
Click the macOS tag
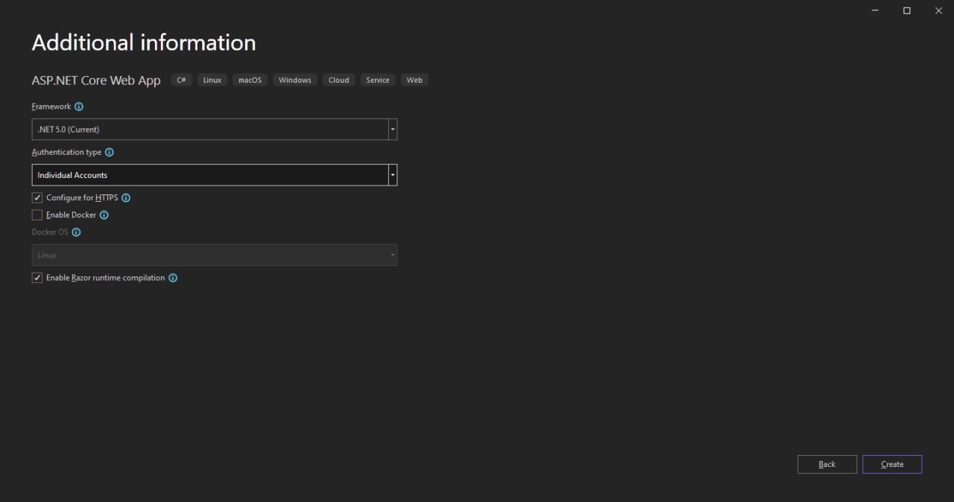[x=250, y=80]
